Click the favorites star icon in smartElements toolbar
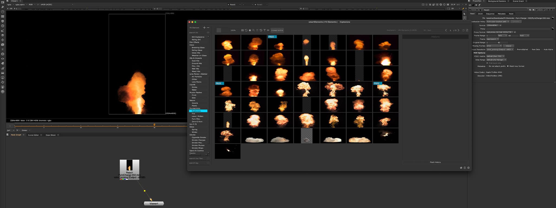Screen dimensions: 556x208 click(250, 30)
